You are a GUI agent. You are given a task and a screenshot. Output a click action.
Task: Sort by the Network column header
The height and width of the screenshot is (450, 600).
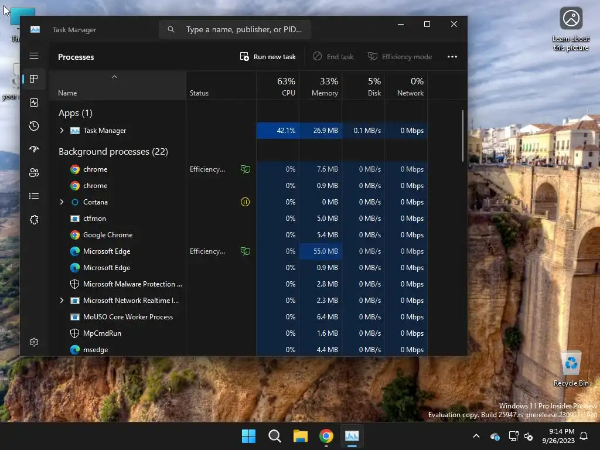[407, 87]
